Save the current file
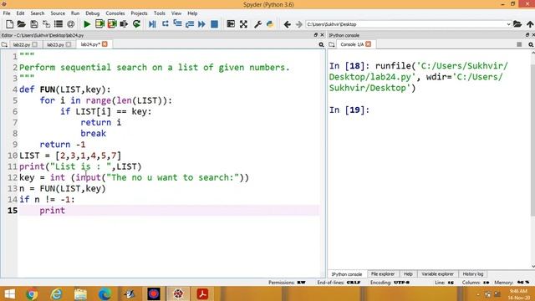 coord(33,24)
